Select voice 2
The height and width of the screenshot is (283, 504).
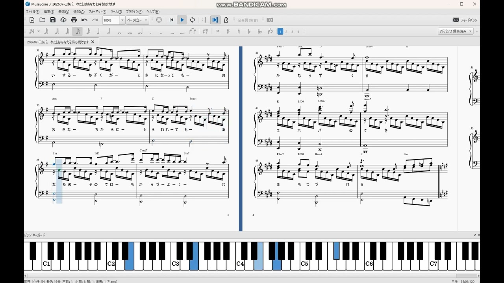coord(286,31)
